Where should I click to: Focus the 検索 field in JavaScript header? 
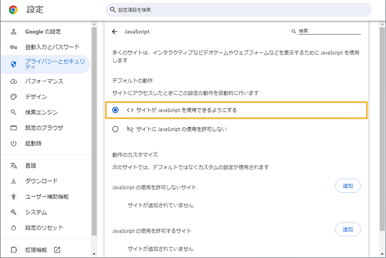[330, 31]
